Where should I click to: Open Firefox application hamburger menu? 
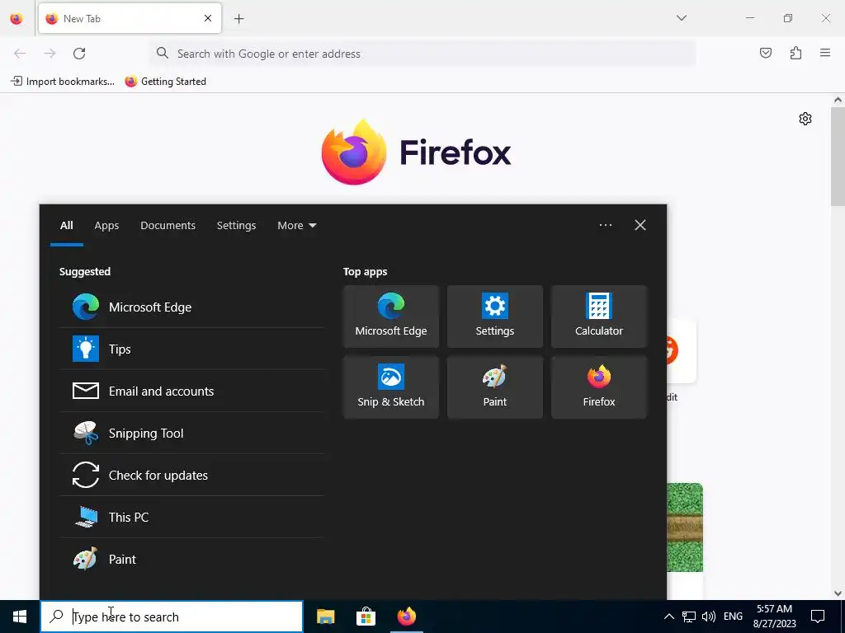(x=825, y=53)
